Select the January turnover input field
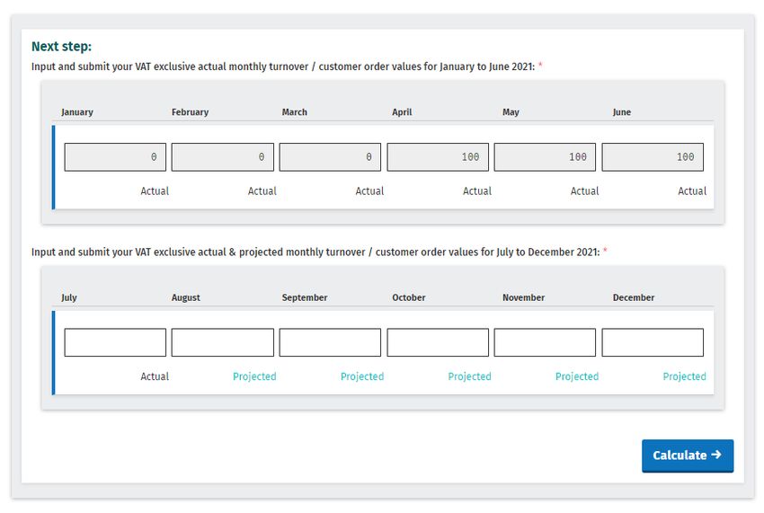 pyautogui.click(x=115, y=157)
